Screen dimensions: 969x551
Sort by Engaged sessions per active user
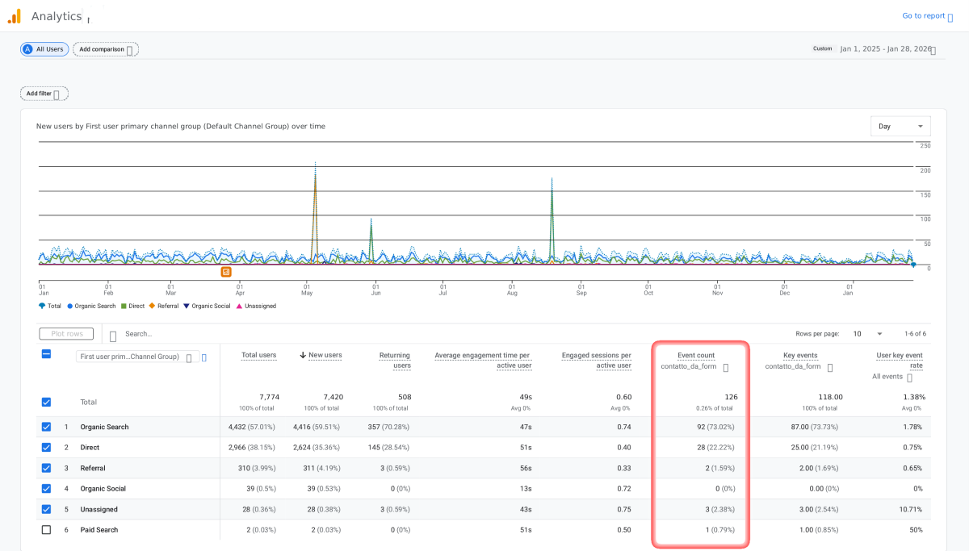597,360
